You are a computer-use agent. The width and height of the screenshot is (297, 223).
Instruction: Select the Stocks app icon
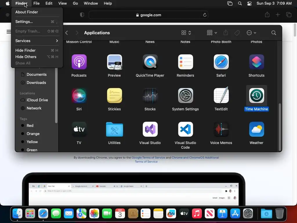[x=150, y=96]
